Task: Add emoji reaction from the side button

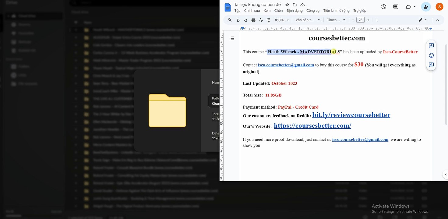Action: click(431, 55)
